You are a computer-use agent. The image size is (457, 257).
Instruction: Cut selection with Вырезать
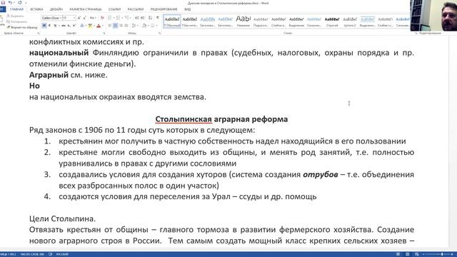(x=15, y=16)
